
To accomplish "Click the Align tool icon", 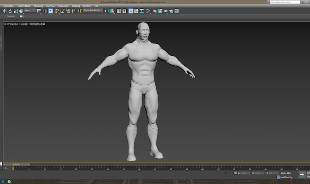I will pos(112,11).
